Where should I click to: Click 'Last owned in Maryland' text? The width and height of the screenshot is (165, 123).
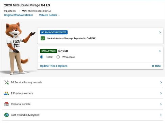coord(25,115)
